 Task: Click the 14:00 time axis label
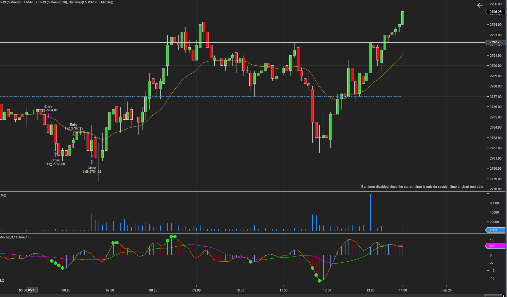[403, 290]
